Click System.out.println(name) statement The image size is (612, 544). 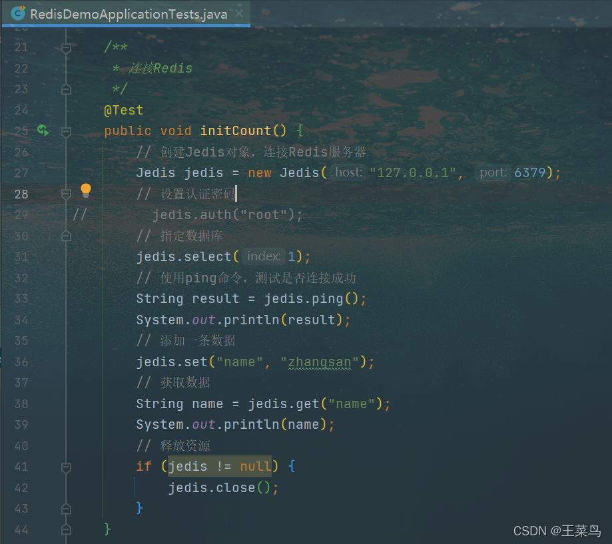click(235, 425)
